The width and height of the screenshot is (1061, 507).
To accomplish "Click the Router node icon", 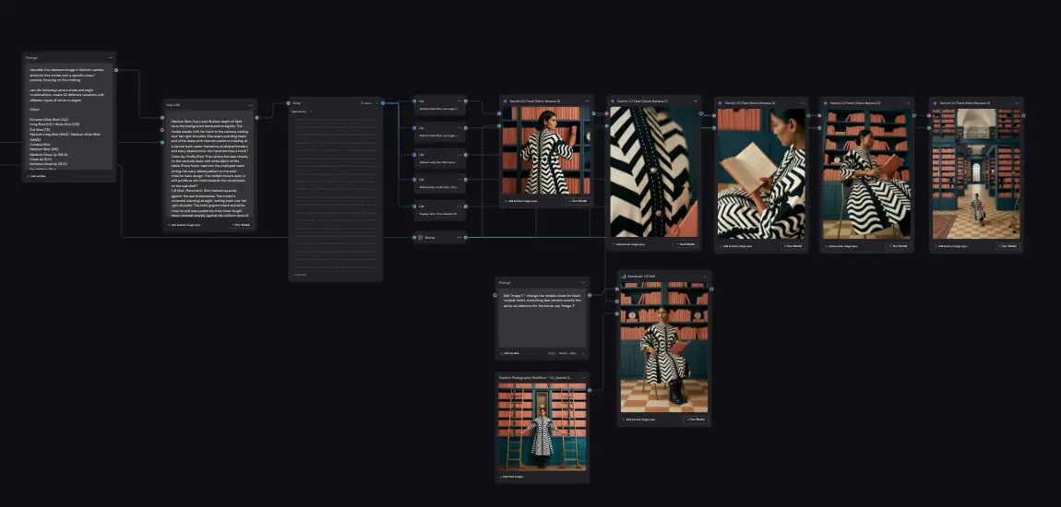I will pyautogui.click(x=420, y=237).
